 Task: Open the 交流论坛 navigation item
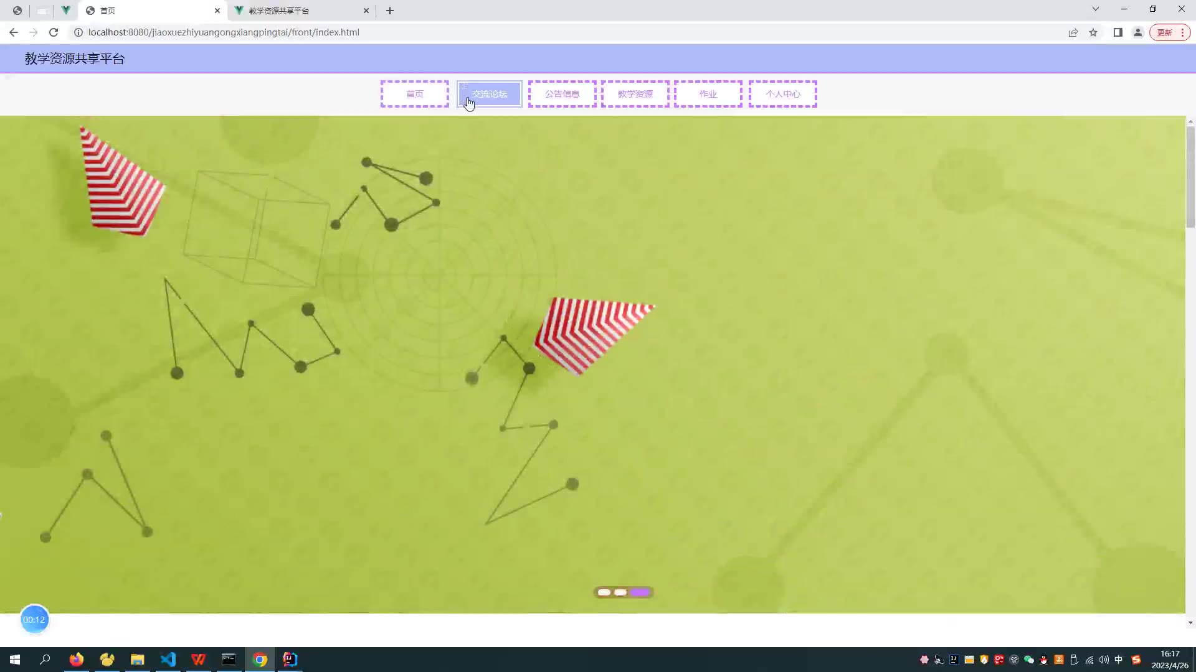(x=490, y=94)
